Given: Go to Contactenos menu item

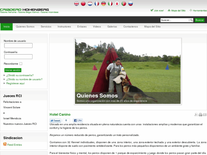Looking at the screenshot, I should click(131, 27).
